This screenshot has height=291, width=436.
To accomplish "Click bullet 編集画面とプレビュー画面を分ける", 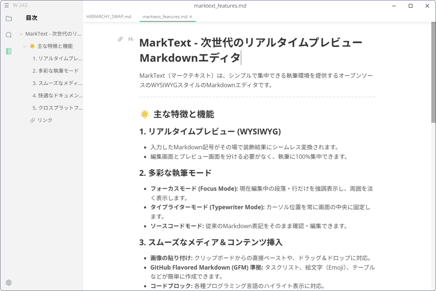I will 249,157.
